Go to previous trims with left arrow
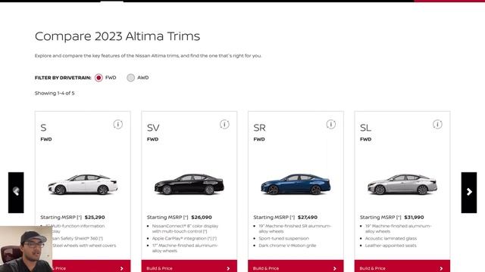 (x=16, y=193)
